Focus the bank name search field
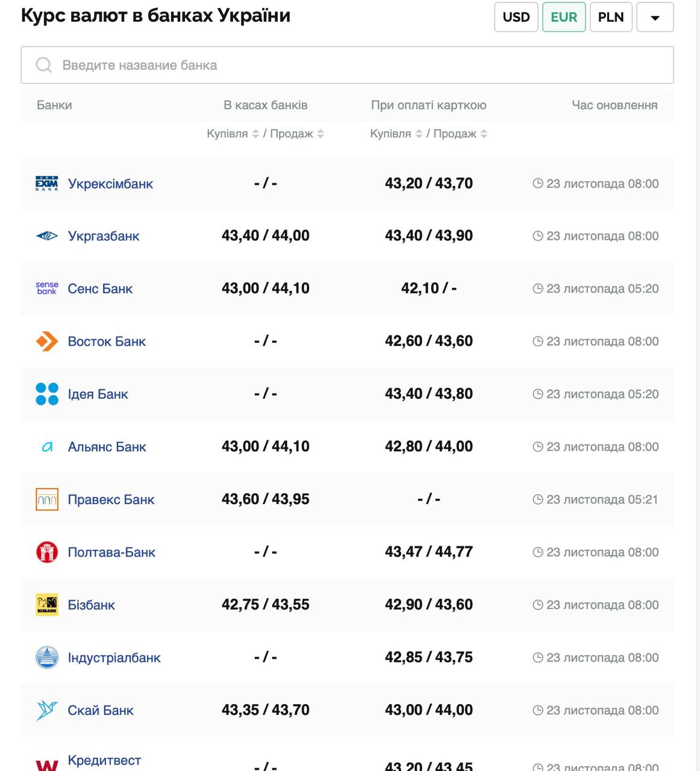700x771 pixels. pyautogui.click(x=347, y=65)
